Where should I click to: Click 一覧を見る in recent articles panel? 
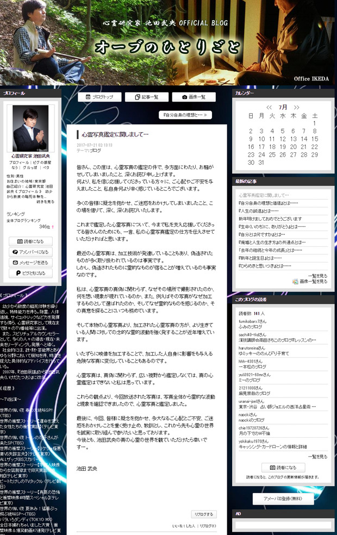click(317, 276)
